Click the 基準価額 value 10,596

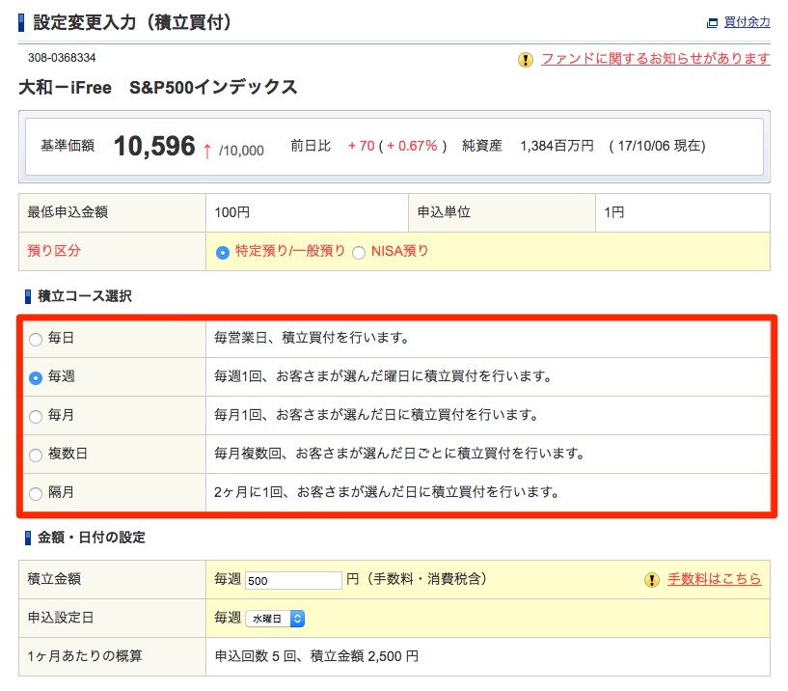coord(154,147)
